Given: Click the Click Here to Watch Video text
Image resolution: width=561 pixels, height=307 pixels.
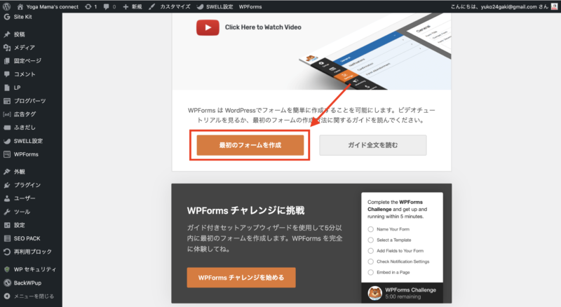Looking at the screenshot, I should click(263, 27).
